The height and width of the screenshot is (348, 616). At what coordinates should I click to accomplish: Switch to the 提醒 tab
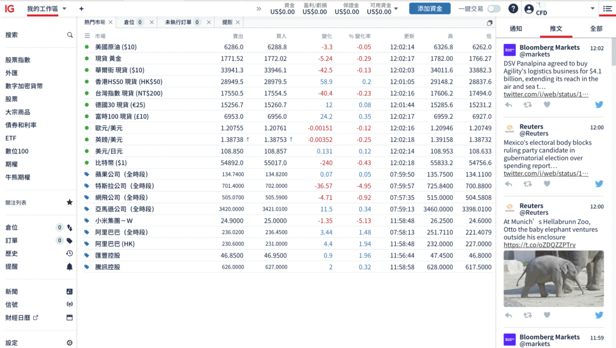(x=227, y=22)
